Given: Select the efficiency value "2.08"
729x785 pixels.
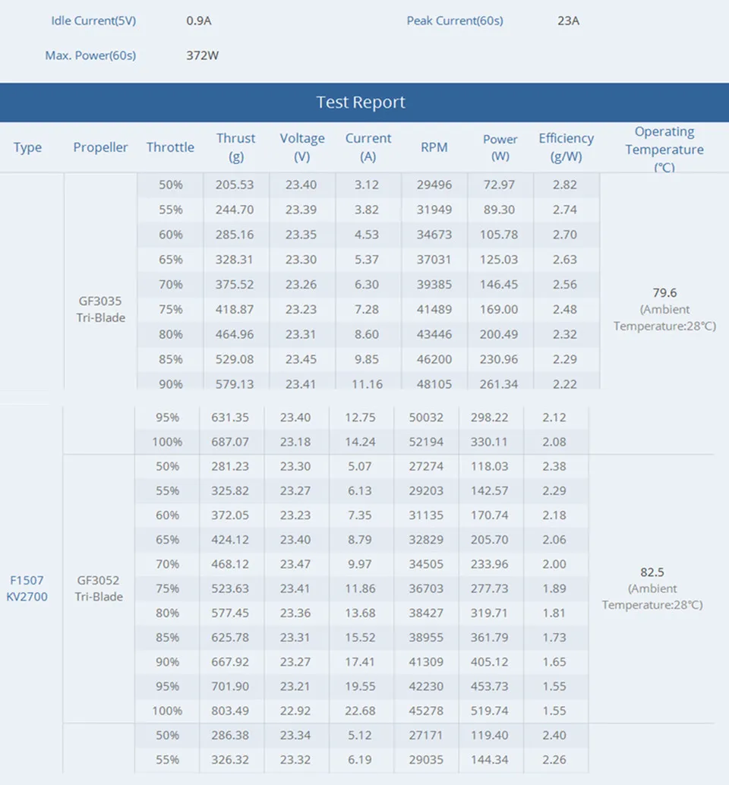Looking at the screenshot, I should 554,442.
